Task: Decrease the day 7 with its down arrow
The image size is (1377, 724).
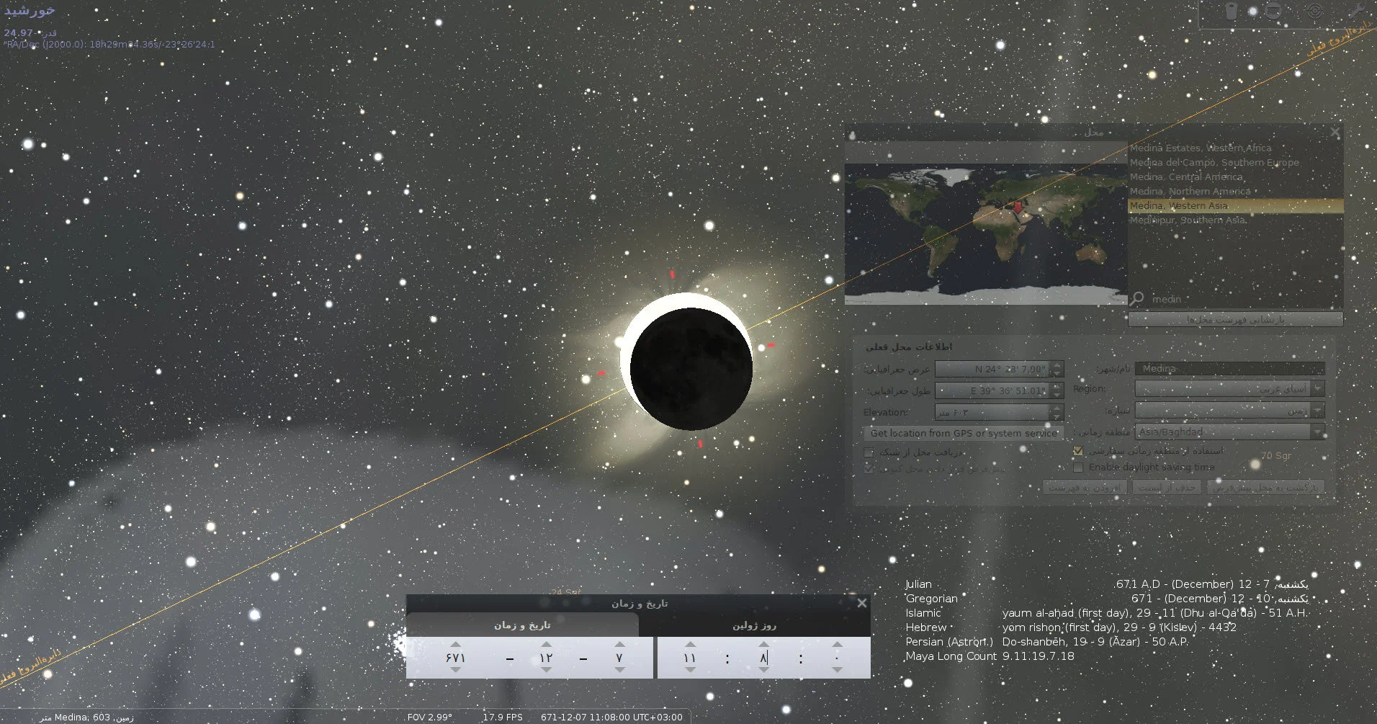Action: pos(619,671)
